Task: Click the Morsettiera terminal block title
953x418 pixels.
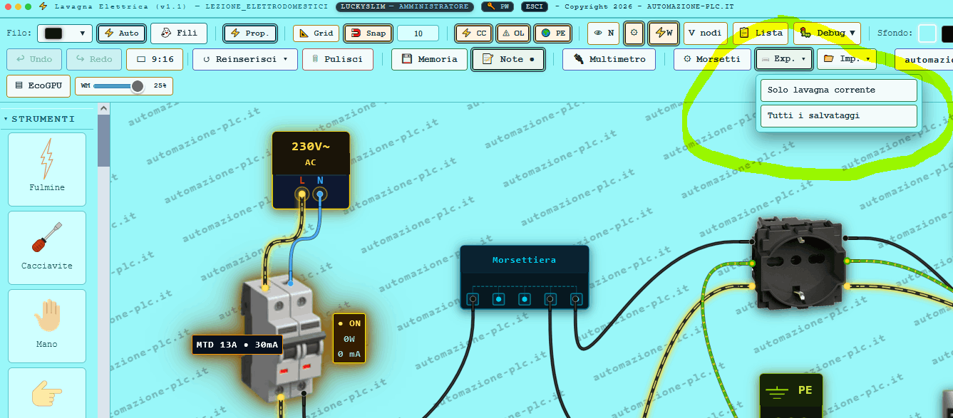Action: [x=524, y=260]
